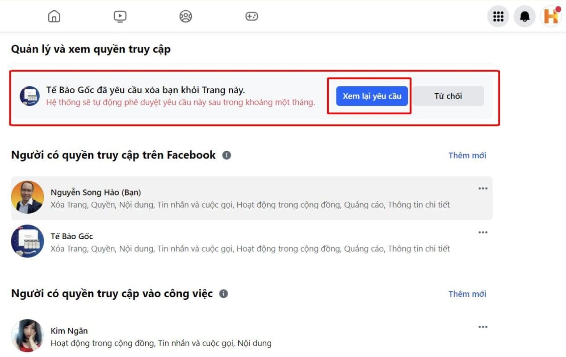Click Nguyễn Song Hào profile photo
566x357 pixels.
click(28, 197)
